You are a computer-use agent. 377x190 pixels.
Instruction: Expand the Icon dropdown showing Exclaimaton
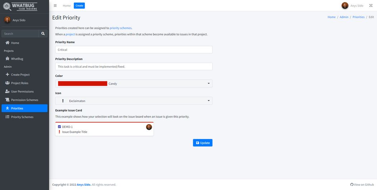coord(134,101)
